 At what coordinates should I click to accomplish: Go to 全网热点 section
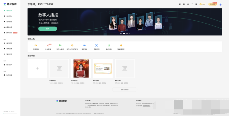tap(8, 22)
